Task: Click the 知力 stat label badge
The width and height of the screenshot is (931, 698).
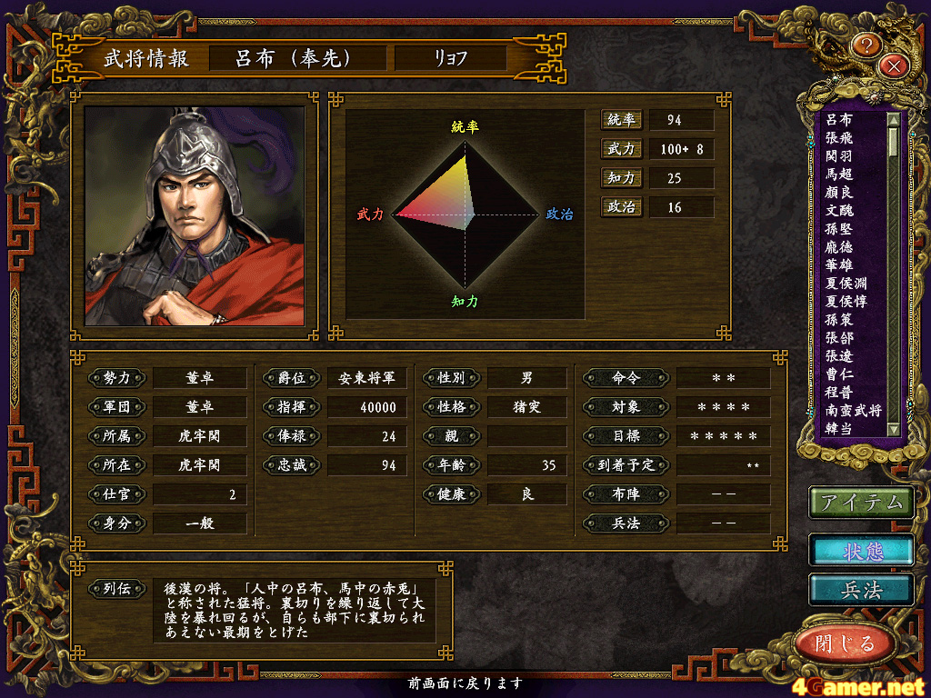Action: [x=621, y=178]
